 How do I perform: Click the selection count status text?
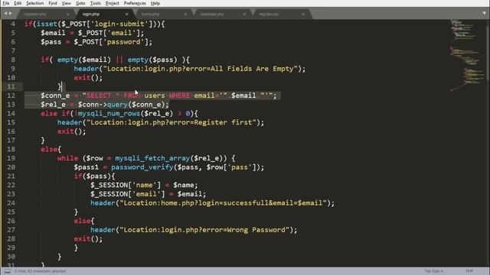[40, 271]
